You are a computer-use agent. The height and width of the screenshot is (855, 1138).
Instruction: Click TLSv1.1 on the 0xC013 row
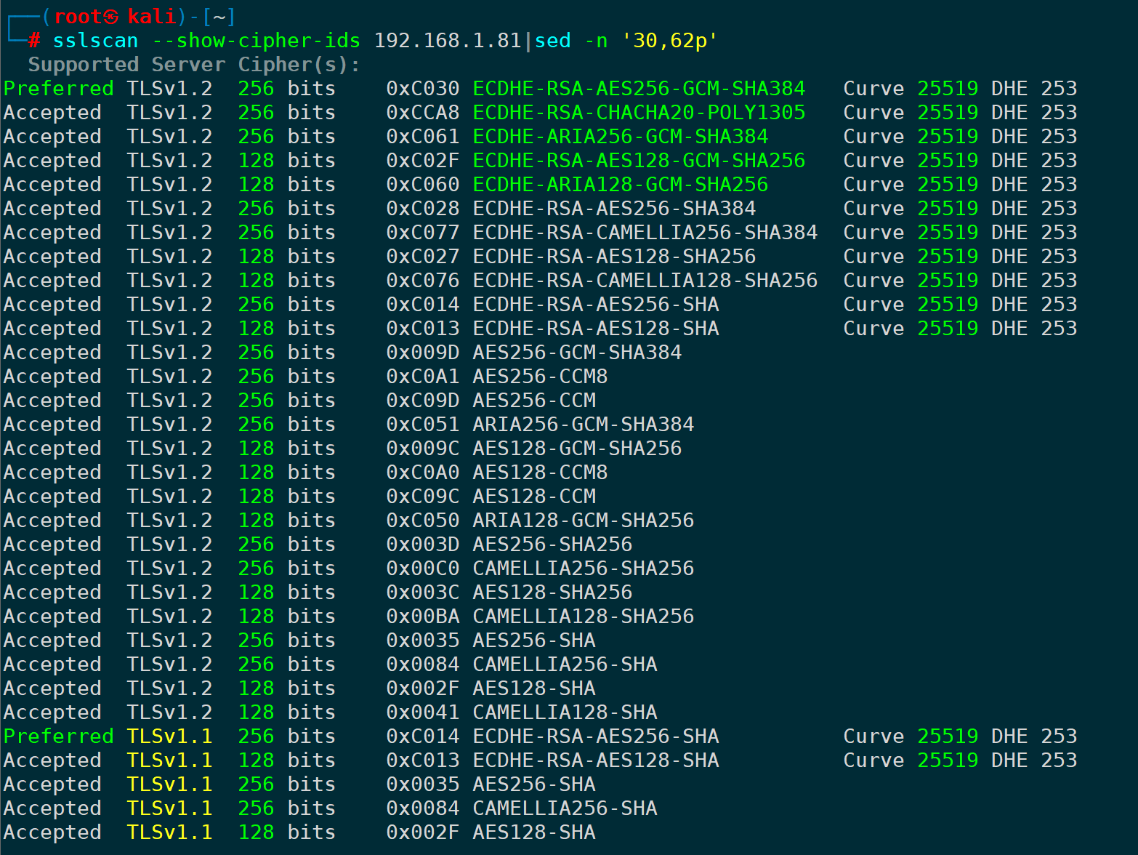(x=169, y=760)
